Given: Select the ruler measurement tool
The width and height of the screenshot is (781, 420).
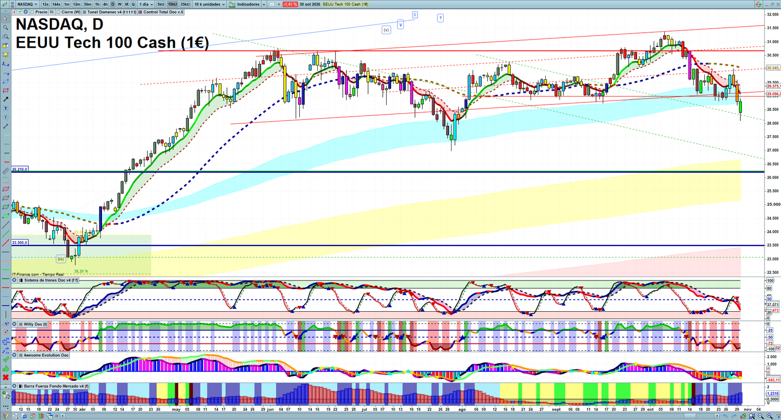Looking at the screenshot, I should [x=5, y=171].
